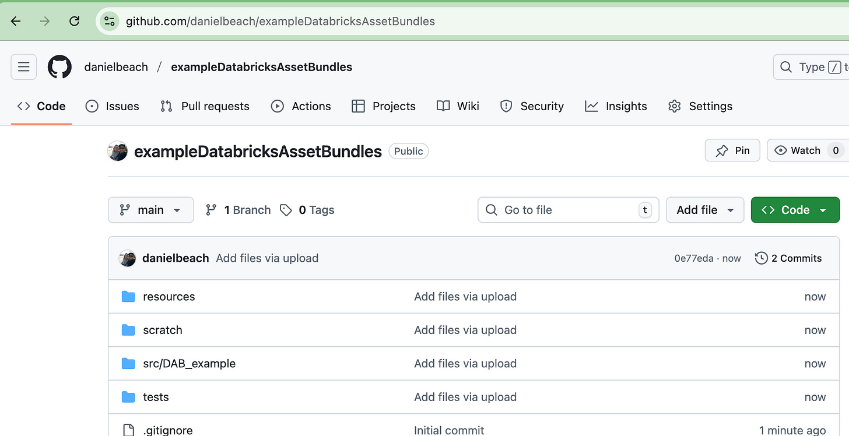Open the hamburger navigation menu
This screenshot has height=436, width=849.
click(24, 67)
